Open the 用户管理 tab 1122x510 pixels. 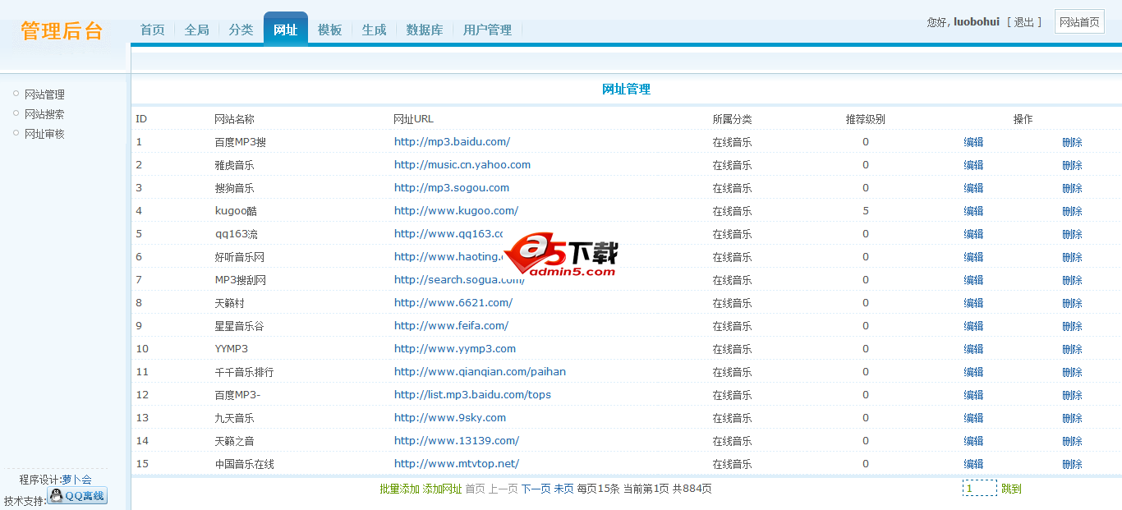click(x=487, y=30)
